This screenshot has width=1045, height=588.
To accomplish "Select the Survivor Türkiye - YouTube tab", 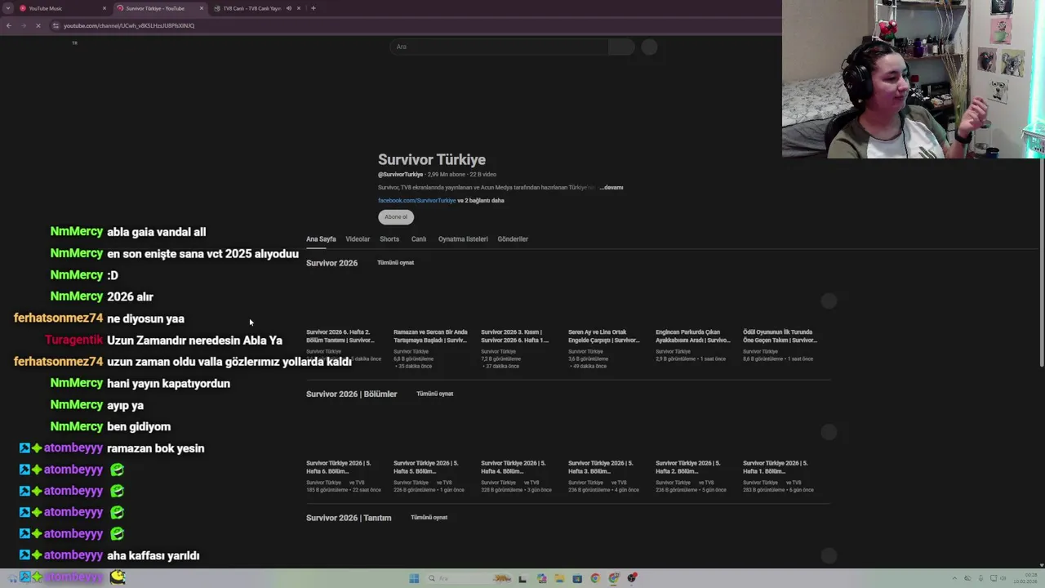I will coord(158,8).
